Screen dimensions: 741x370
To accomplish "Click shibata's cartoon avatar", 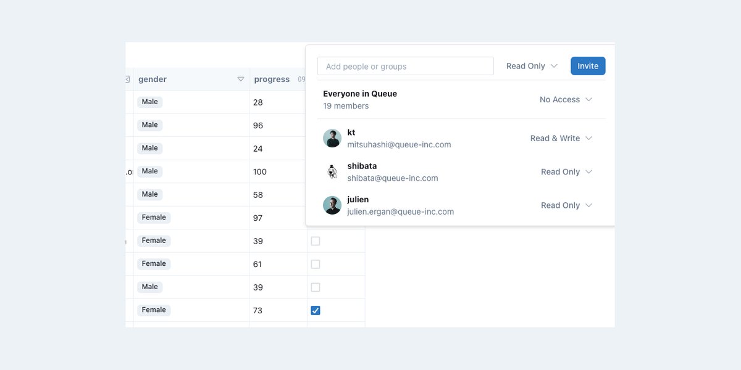I will point(332,172).
